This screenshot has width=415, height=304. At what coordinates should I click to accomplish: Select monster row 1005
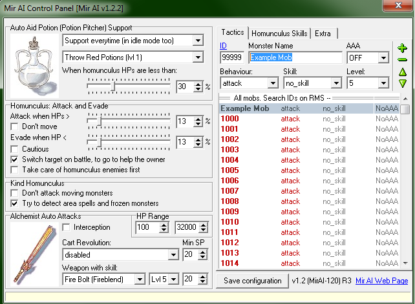pos(309,170)
